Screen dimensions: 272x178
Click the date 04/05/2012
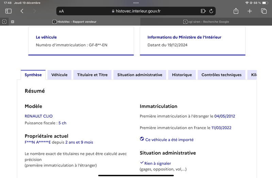coord(225,116)
